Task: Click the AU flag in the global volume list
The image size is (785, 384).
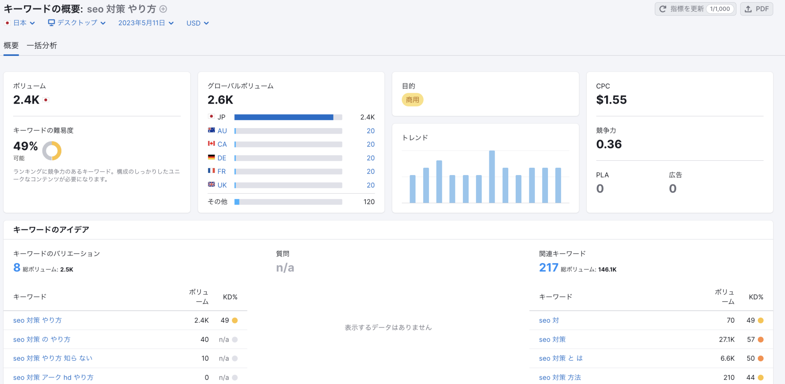Action: pos(211,130)
